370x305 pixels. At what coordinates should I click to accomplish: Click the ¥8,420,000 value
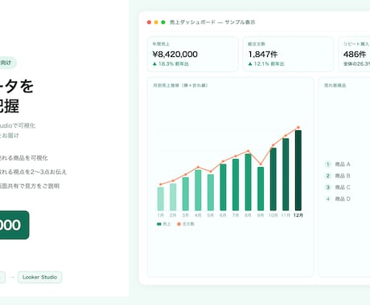click(175, 55)
